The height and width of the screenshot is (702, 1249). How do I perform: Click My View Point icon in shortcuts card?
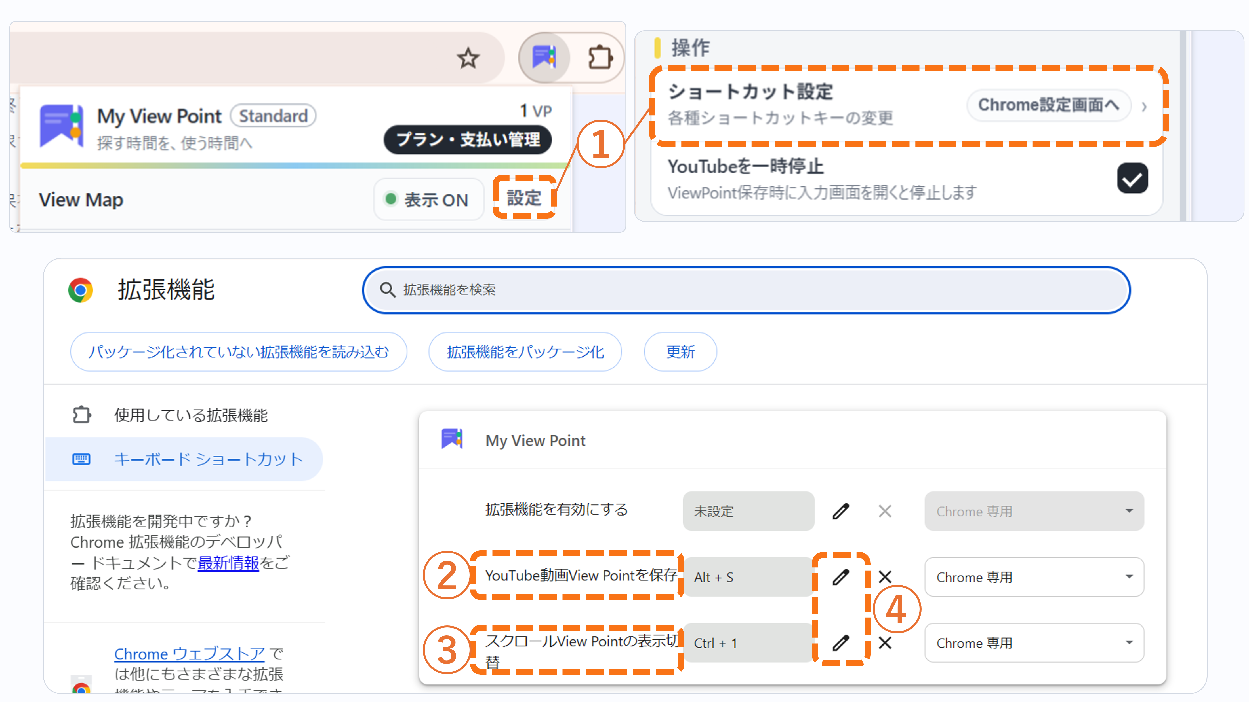point(452,439)
